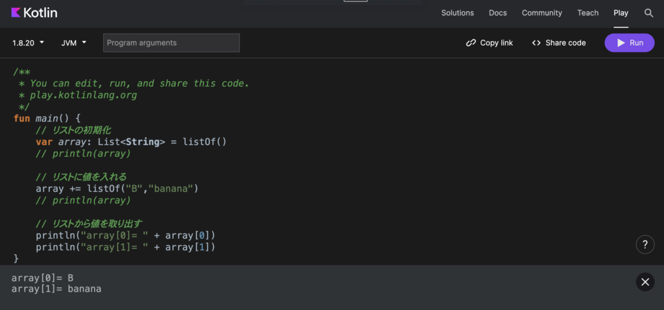The image size is (664, 310).
Task: Open the Community menu item
Action: point(541,13)
